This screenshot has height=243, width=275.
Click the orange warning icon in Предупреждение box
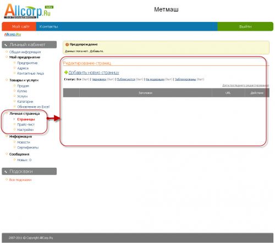[x=67, y=45]
